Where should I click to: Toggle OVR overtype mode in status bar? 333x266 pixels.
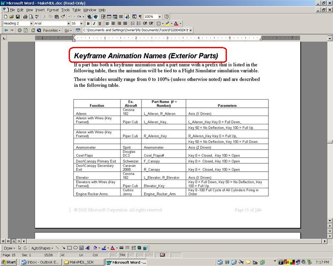pos(139,255)
